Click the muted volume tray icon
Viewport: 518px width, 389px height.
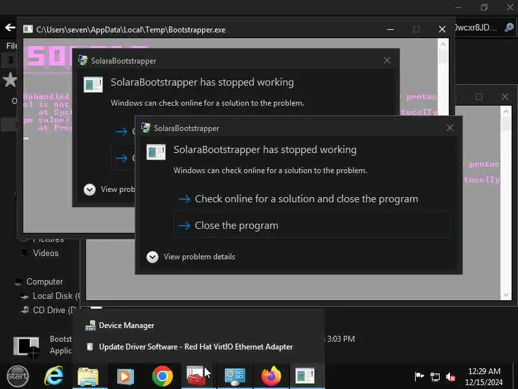click(x=450, y=377)
